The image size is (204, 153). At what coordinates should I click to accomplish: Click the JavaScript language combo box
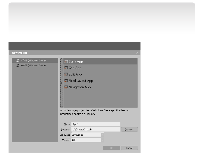[88, 135]
